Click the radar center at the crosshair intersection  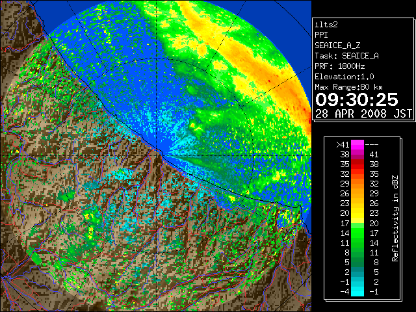[x=157, y=155]
